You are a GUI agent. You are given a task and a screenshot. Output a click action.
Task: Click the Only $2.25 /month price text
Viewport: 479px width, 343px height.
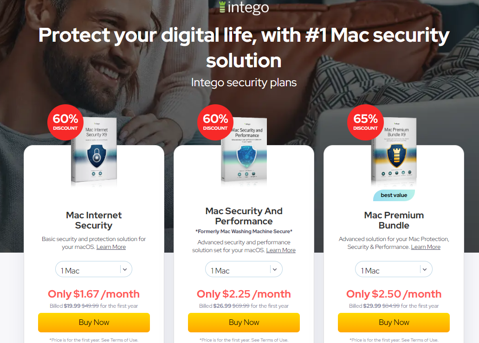pyautogui.click(x=244, y=294)
